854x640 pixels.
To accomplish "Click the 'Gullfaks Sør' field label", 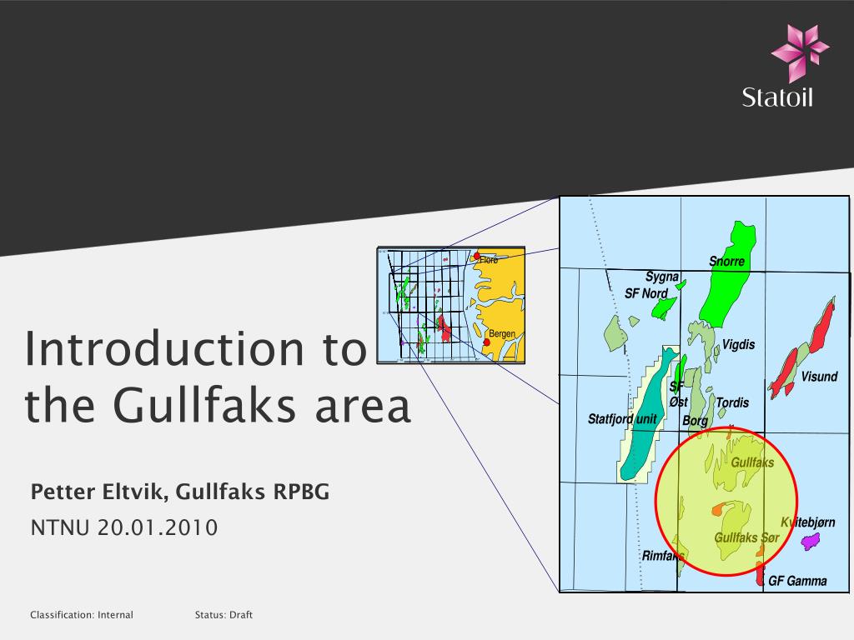I will pyautogui.click(x=746, y=538).
